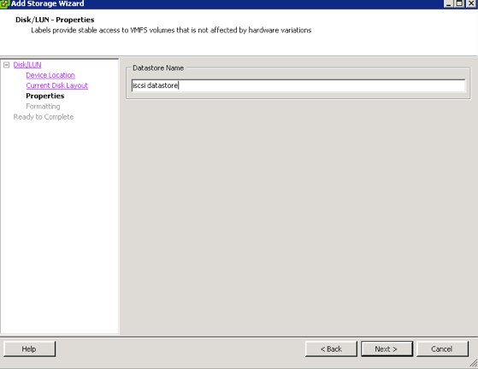
Task: Minimize the Add Storage Wizard window
Action: (x=449, y=3)
